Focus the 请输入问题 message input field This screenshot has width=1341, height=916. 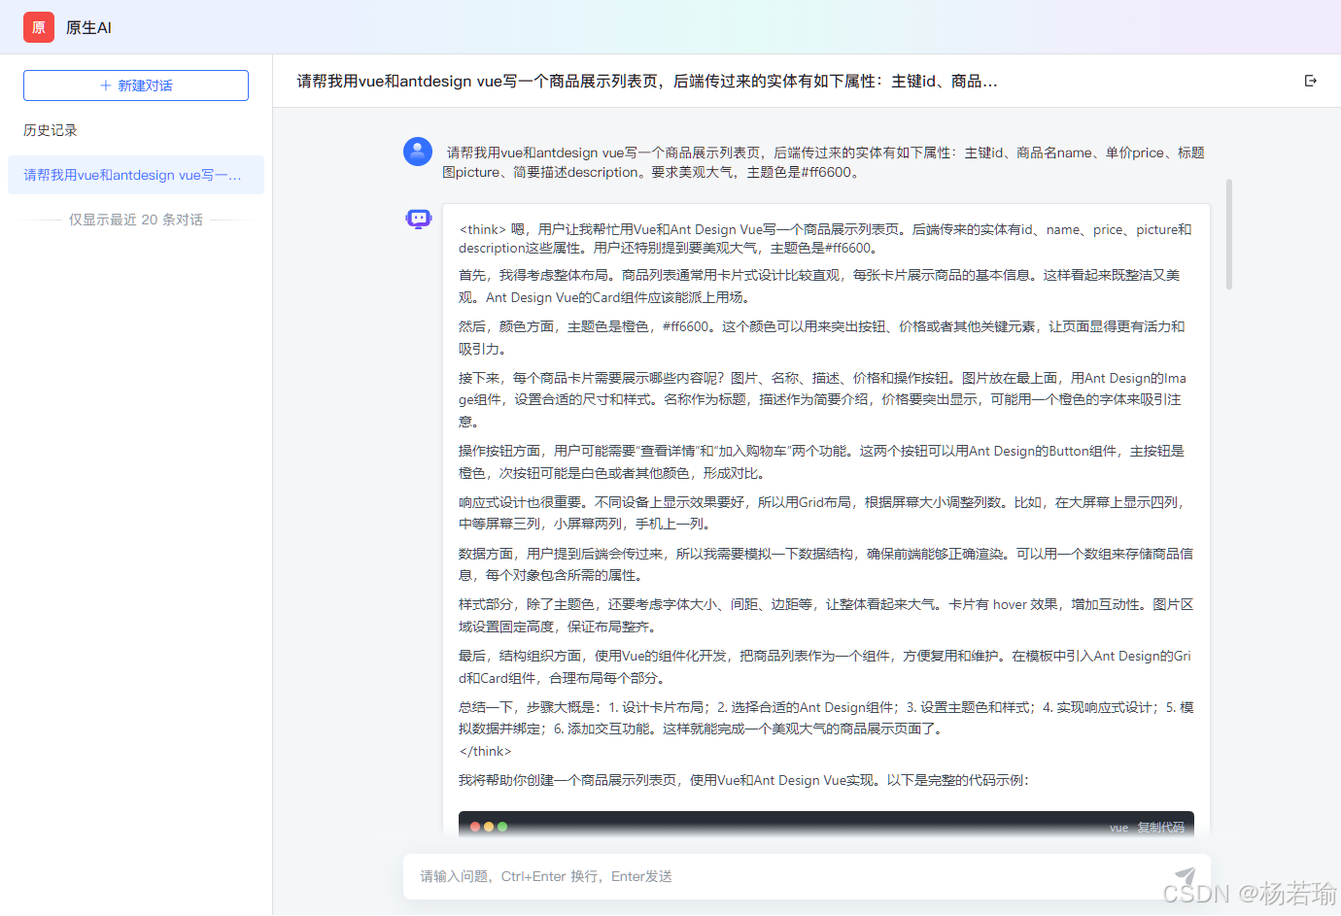(787, 876)
